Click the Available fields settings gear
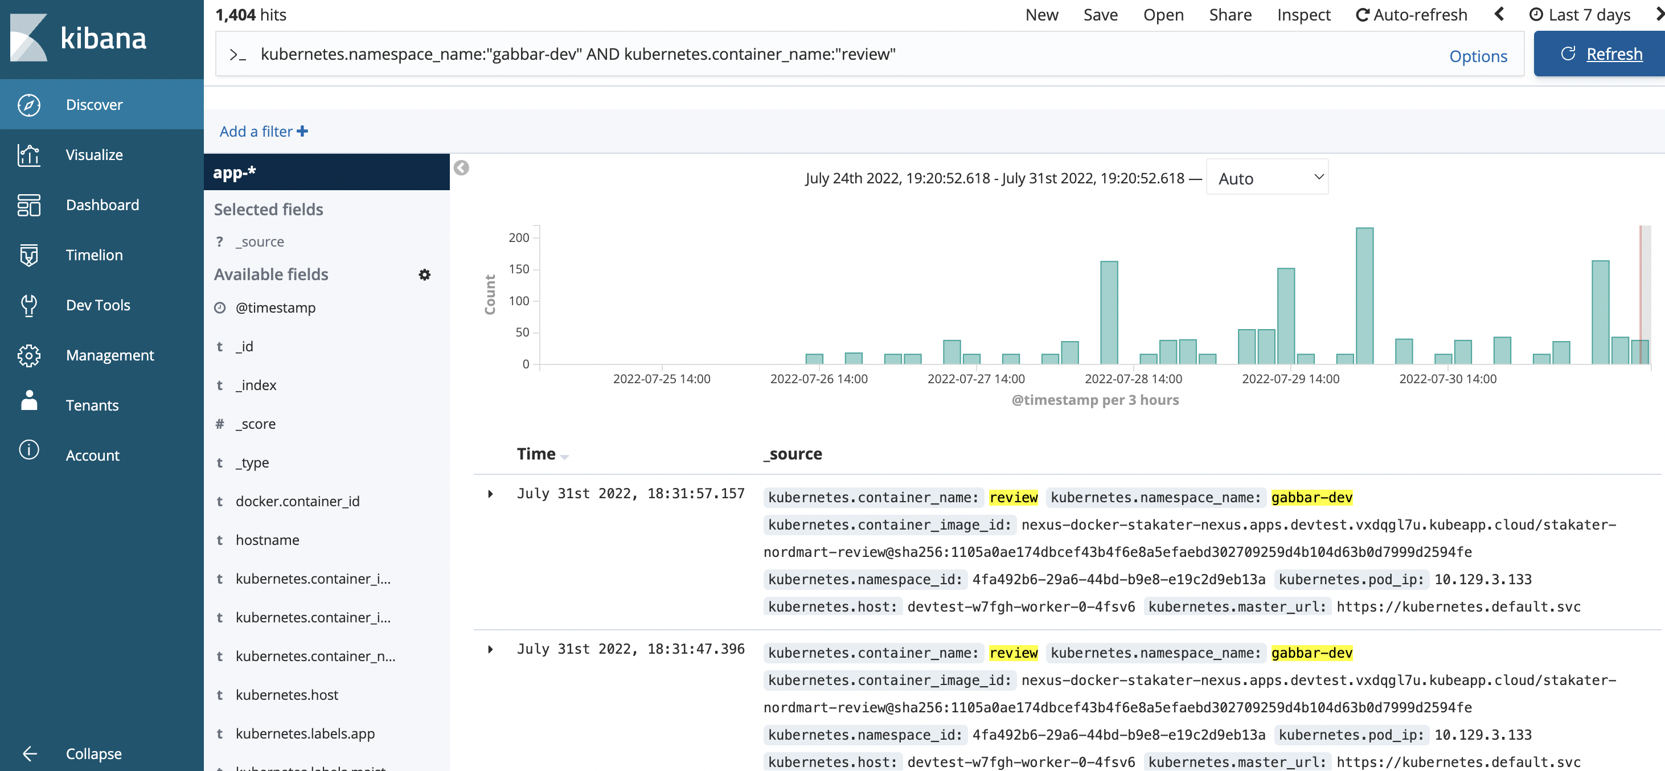 (x=424, y=274)
